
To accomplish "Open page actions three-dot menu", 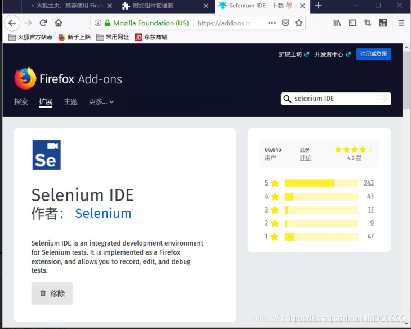I will [272, 23].
